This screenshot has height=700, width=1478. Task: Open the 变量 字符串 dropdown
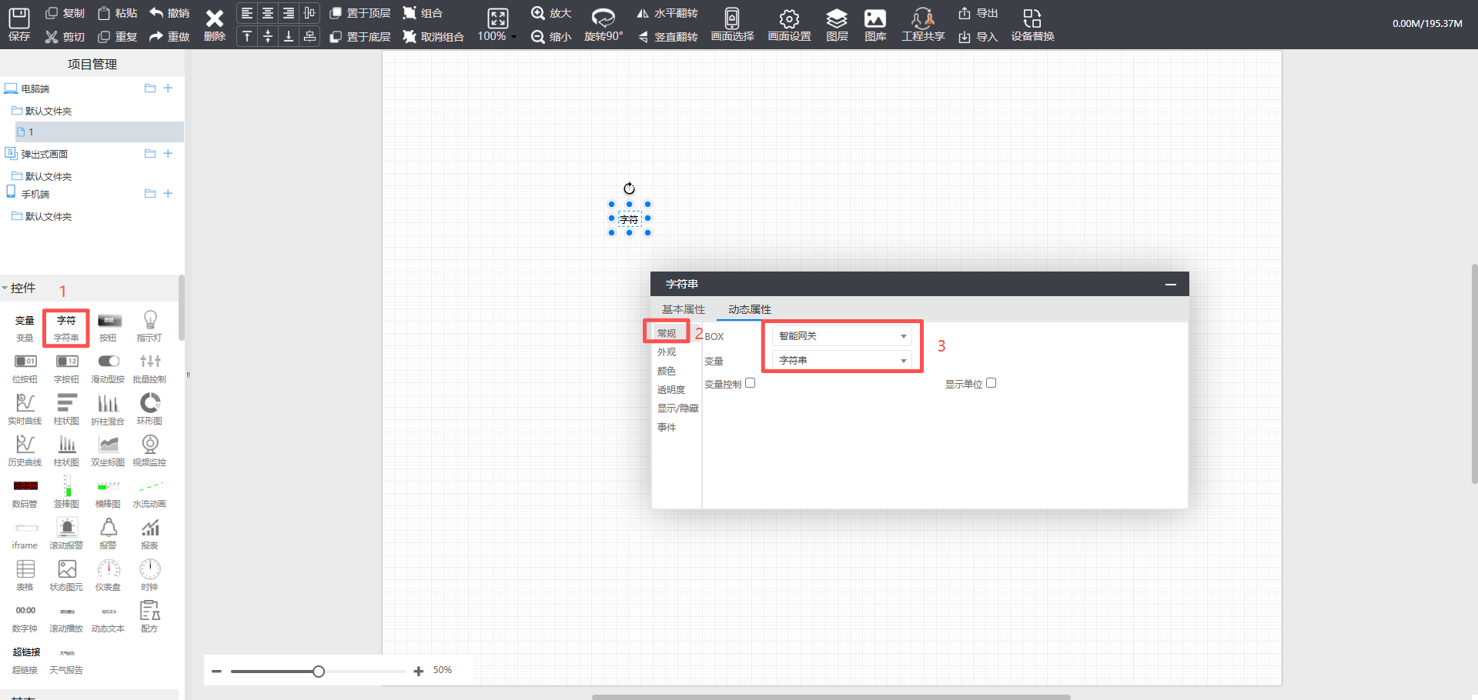click(841, 361)
